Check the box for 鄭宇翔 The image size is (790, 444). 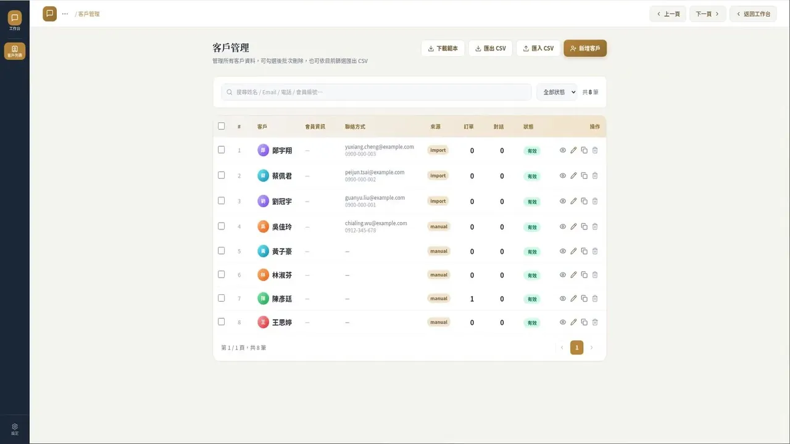click(x=222, y=150)
